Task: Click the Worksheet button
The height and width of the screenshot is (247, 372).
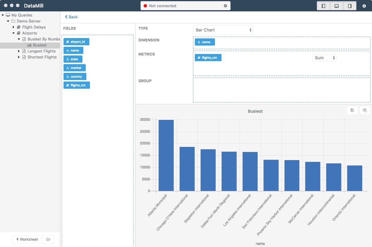Action: coord(27,239)
